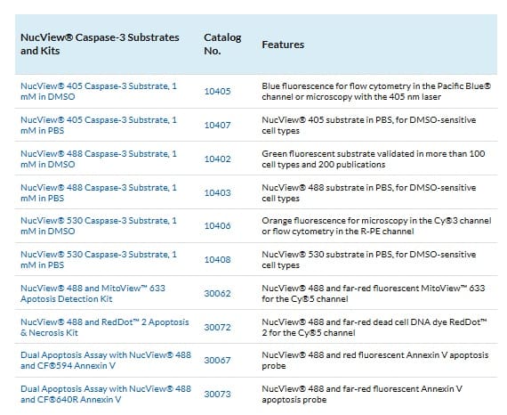Click the 'Green fluorescent substrate validated' description
The height and width of the screenshot is (415, 507).
click(x=374, y=159)
